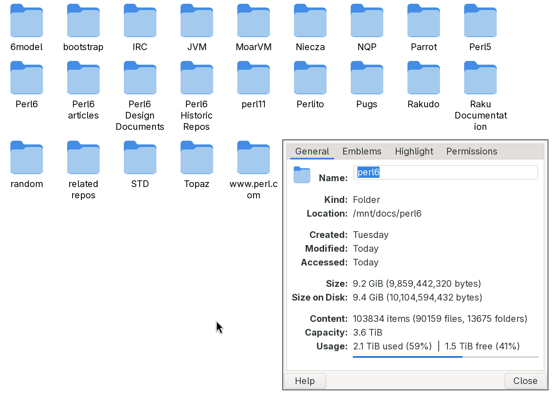Select the bootstrap folder icon

click(x=83, y=20)
